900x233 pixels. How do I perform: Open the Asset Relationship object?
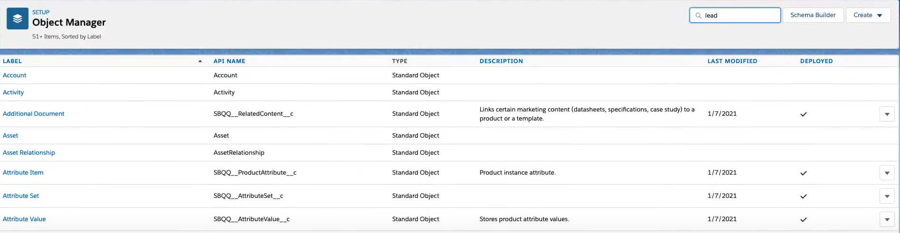click(x=29, y=153)
